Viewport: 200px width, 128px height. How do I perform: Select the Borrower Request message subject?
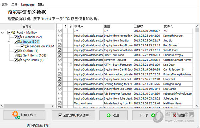click(118, 60)
